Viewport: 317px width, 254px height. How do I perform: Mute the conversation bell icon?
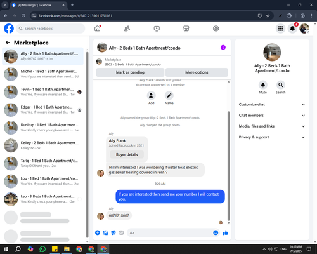[263, 85]
